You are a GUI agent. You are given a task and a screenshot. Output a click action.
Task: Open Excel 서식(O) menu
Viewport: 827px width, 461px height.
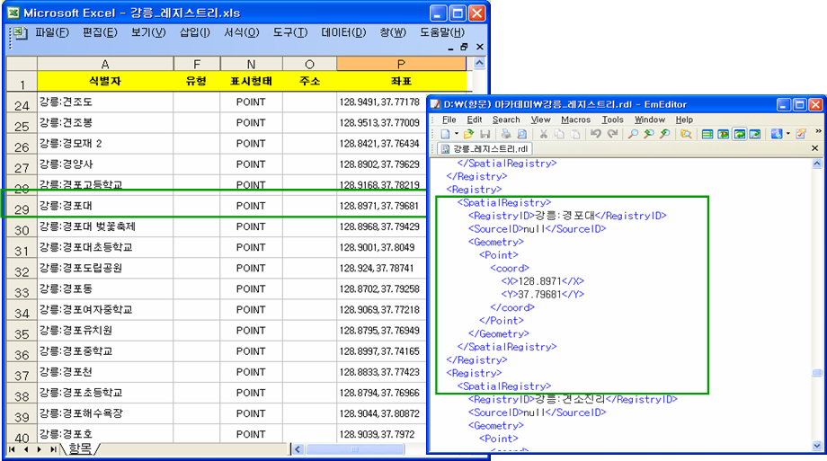(242, 32)
